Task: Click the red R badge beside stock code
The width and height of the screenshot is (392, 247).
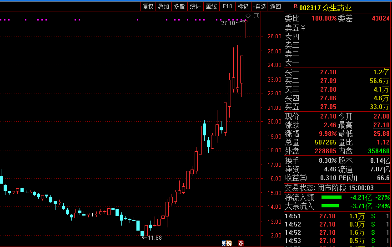Action: tap(296, 7)
